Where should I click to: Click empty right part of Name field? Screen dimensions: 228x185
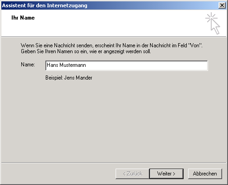146,65
